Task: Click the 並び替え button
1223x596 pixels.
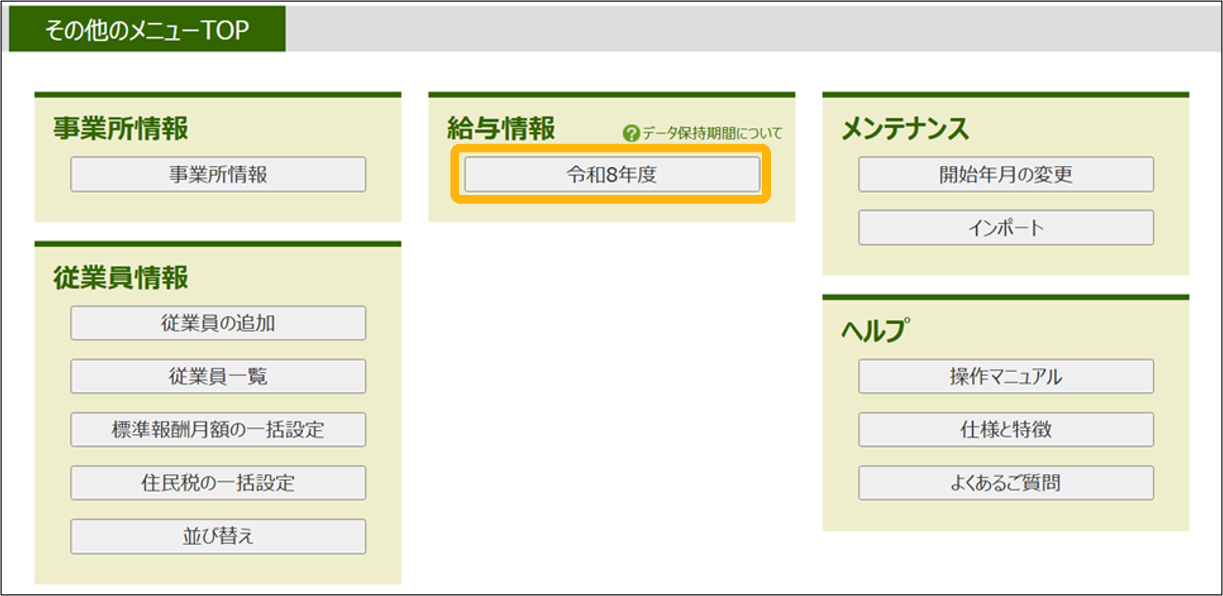Action: click(x=218, y=536)
